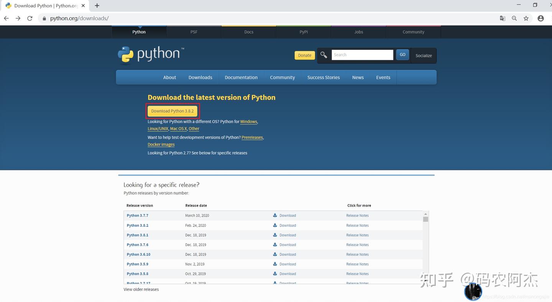Open the Downloads navigation menu
Screen dimensions: 552x302
[x=200, y=77]
